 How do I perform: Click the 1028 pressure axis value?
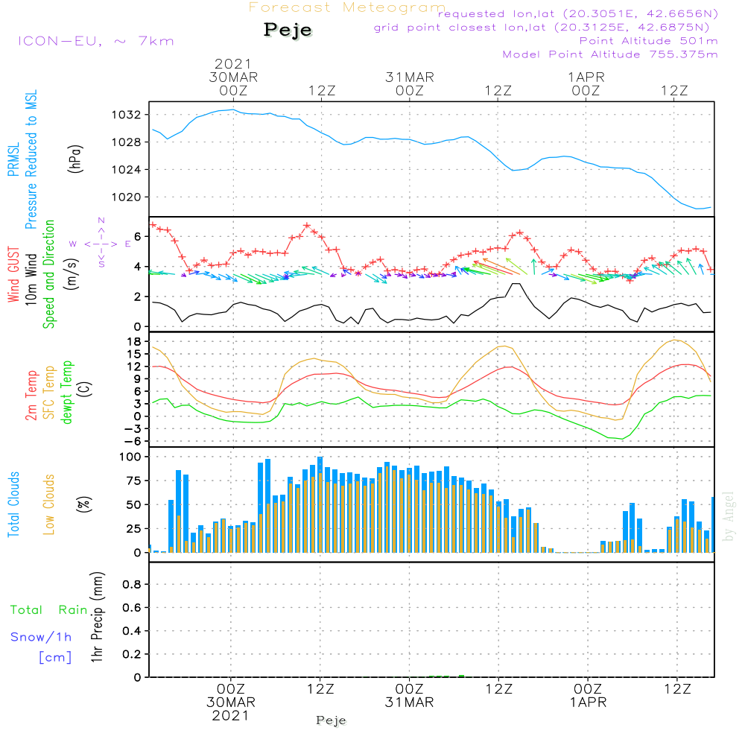tap(127, 142)
